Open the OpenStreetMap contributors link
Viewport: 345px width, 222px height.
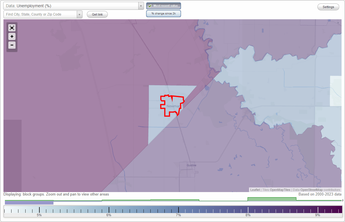(313, 190)
